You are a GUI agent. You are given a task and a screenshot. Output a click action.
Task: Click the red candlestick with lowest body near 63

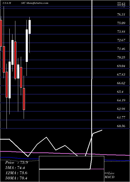pyautogui.click(x=24, y=99)
